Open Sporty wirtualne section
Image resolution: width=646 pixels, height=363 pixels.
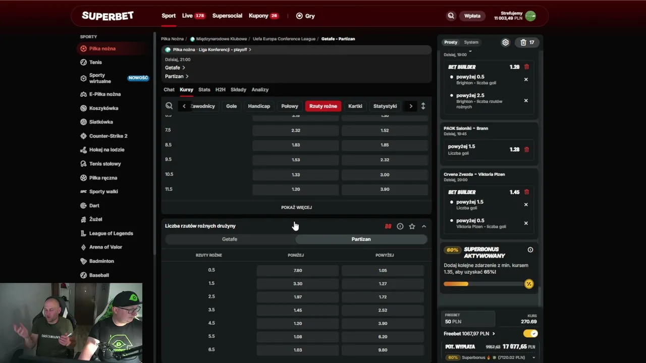114,78
